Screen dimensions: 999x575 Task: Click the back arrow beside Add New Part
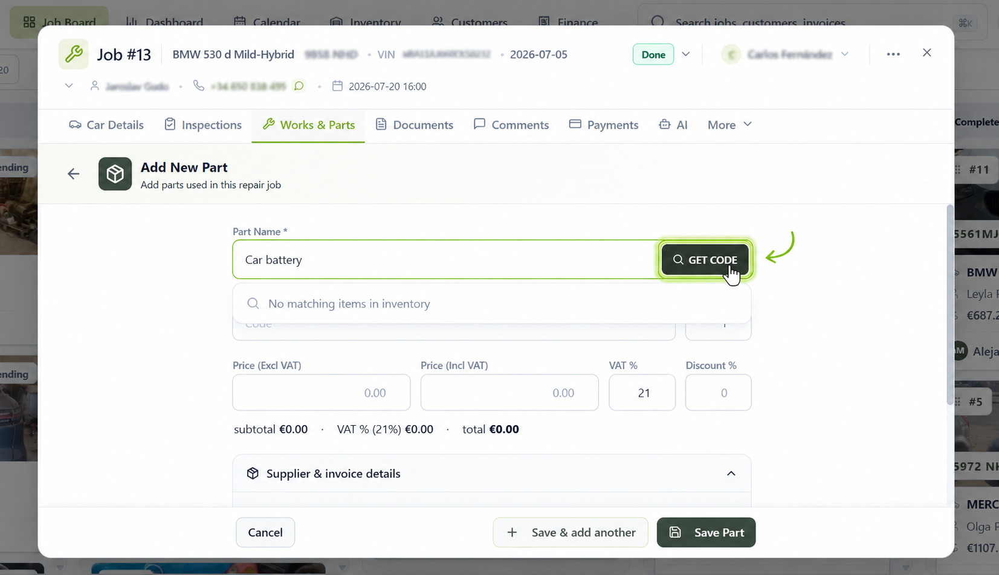click(x=73, y=174)
